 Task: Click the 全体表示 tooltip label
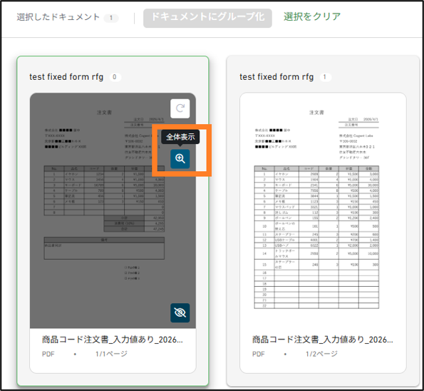[180, 137]
